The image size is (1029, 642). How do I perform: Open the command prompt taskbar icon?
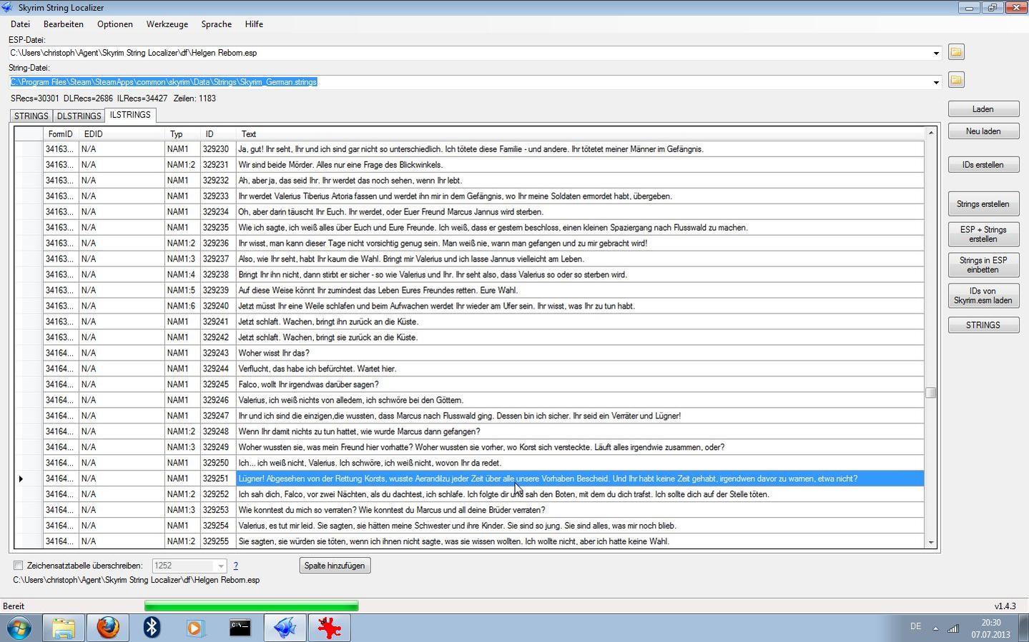(x=240, y=628)
